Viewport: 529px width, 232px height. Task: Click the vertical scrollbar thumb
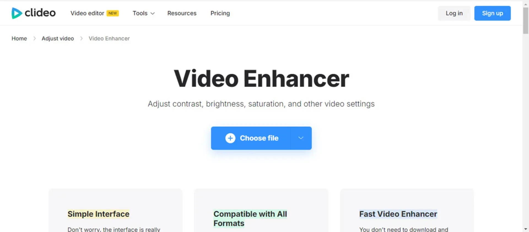pyautogui.click(x=525, y=21)
